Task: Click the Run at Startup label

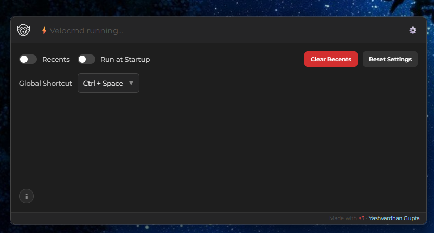Action: click(125, 59)
